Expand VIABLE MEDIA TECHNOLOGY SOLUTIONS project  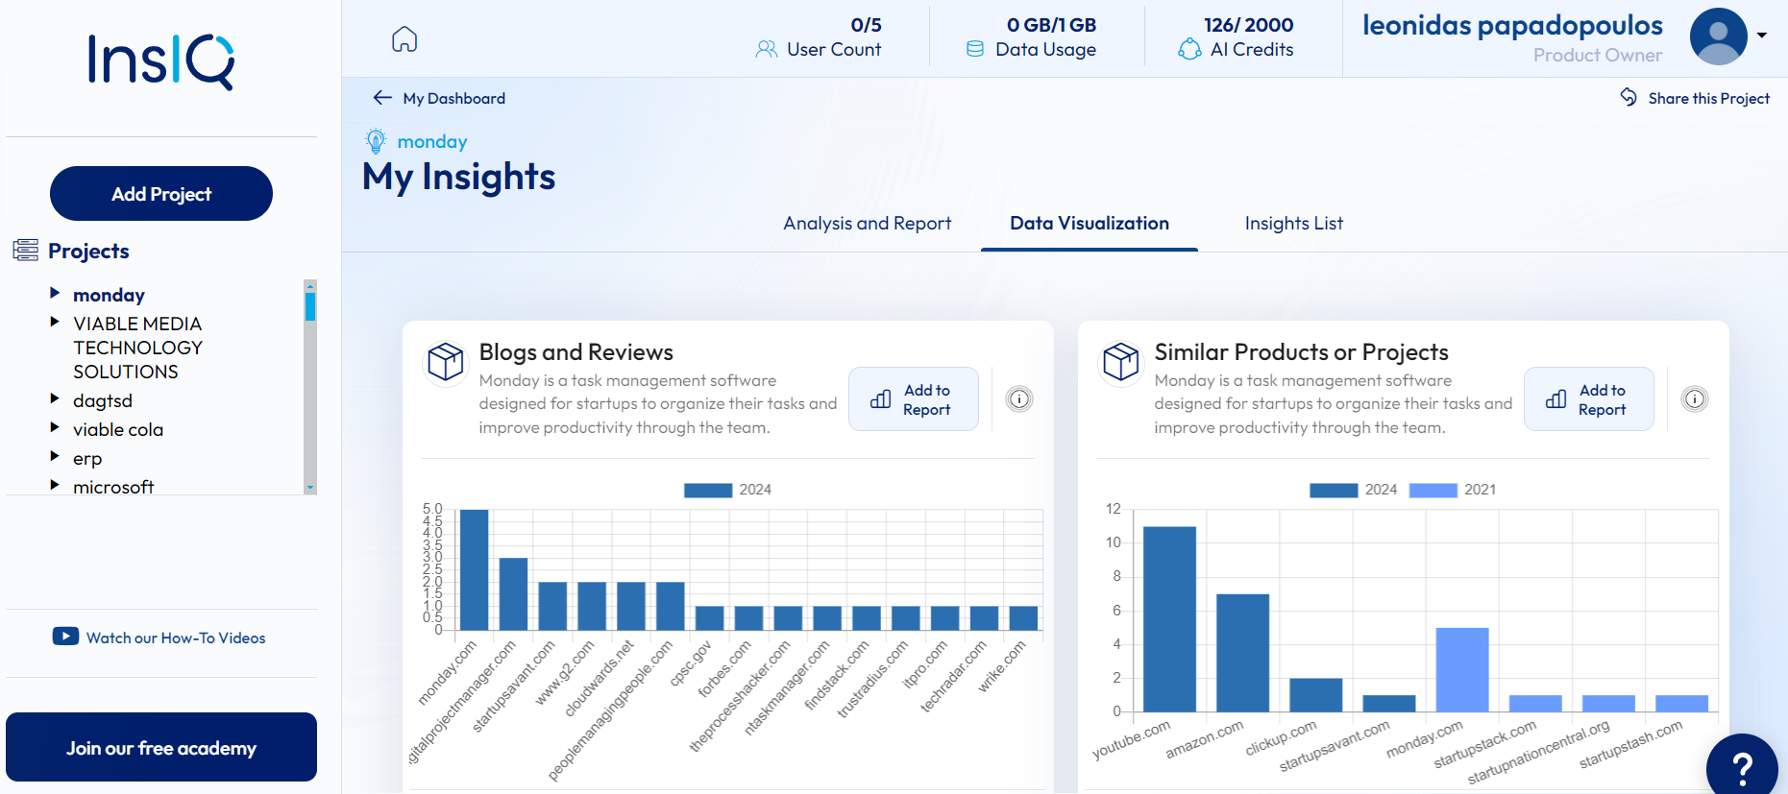pos(55,322)
